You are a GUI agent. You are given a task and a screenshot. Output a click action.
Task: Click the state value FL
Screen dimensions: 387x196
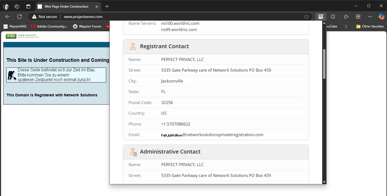click(163, 92)
